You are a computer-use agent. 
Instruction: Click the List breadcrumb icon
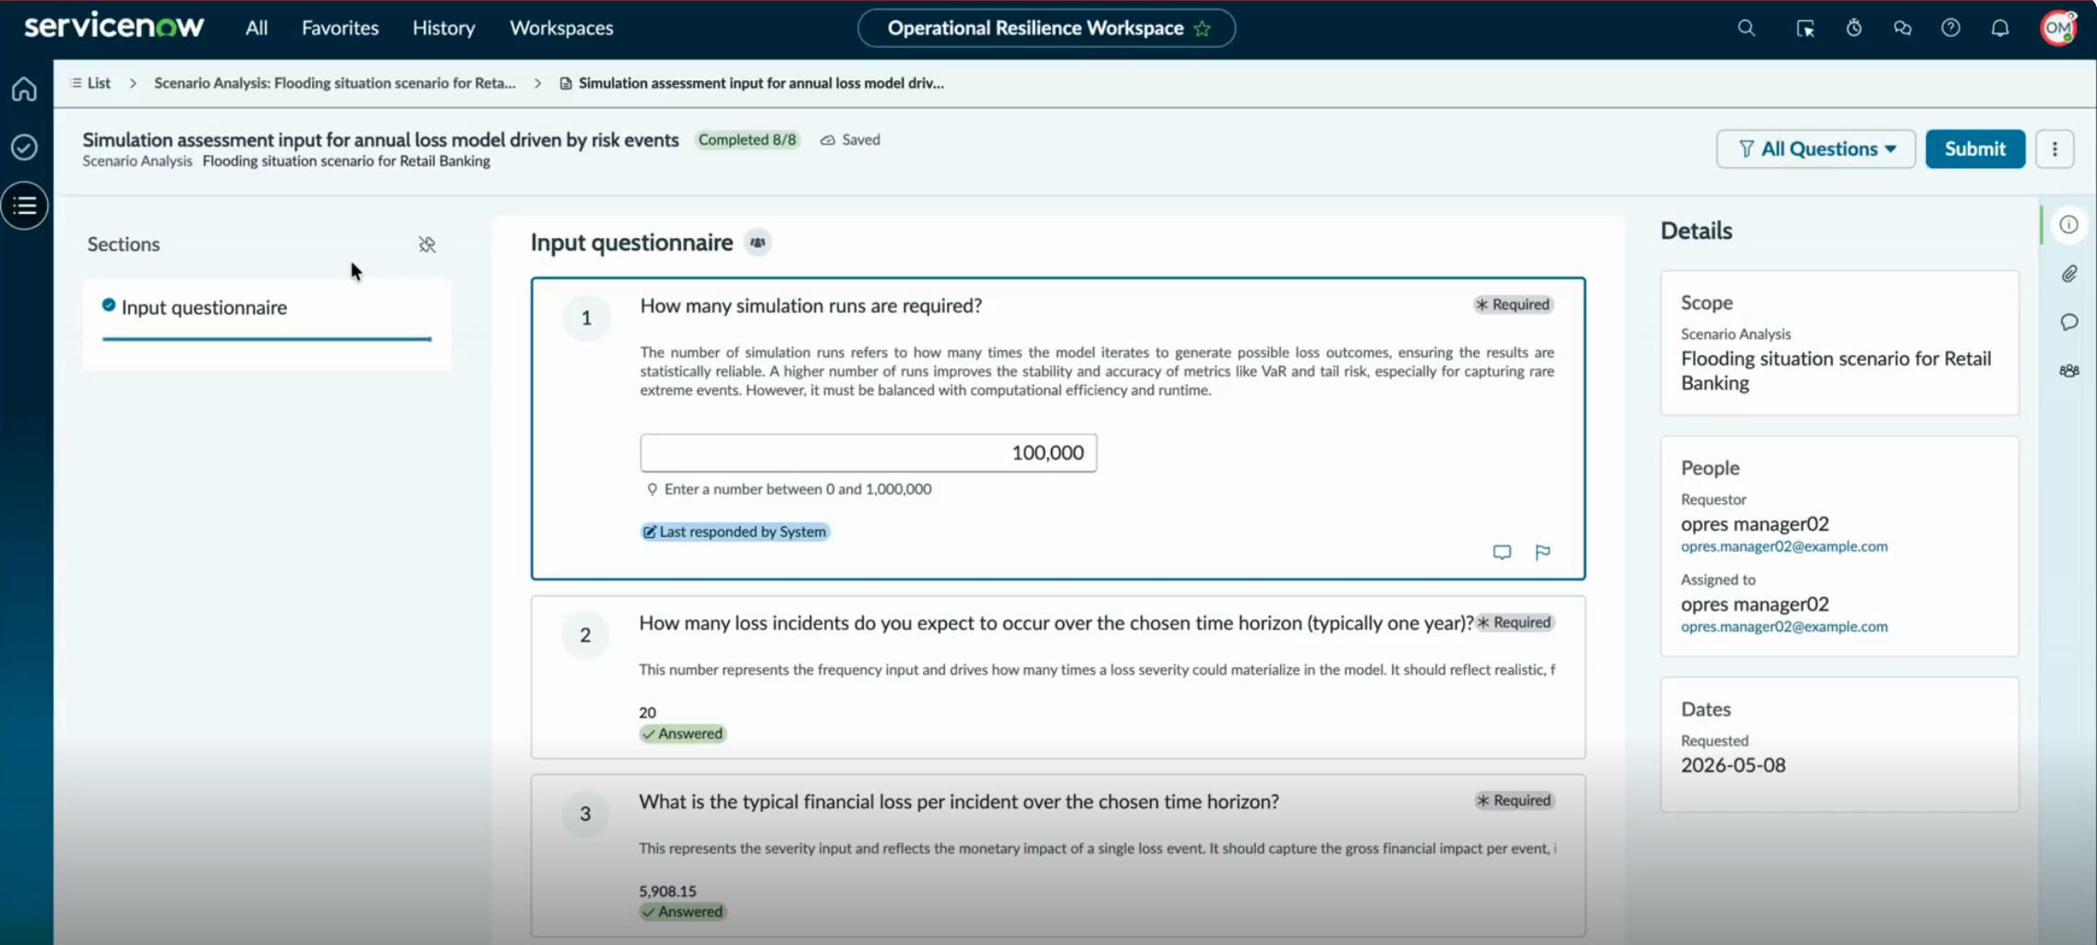(x=77, y=83)
